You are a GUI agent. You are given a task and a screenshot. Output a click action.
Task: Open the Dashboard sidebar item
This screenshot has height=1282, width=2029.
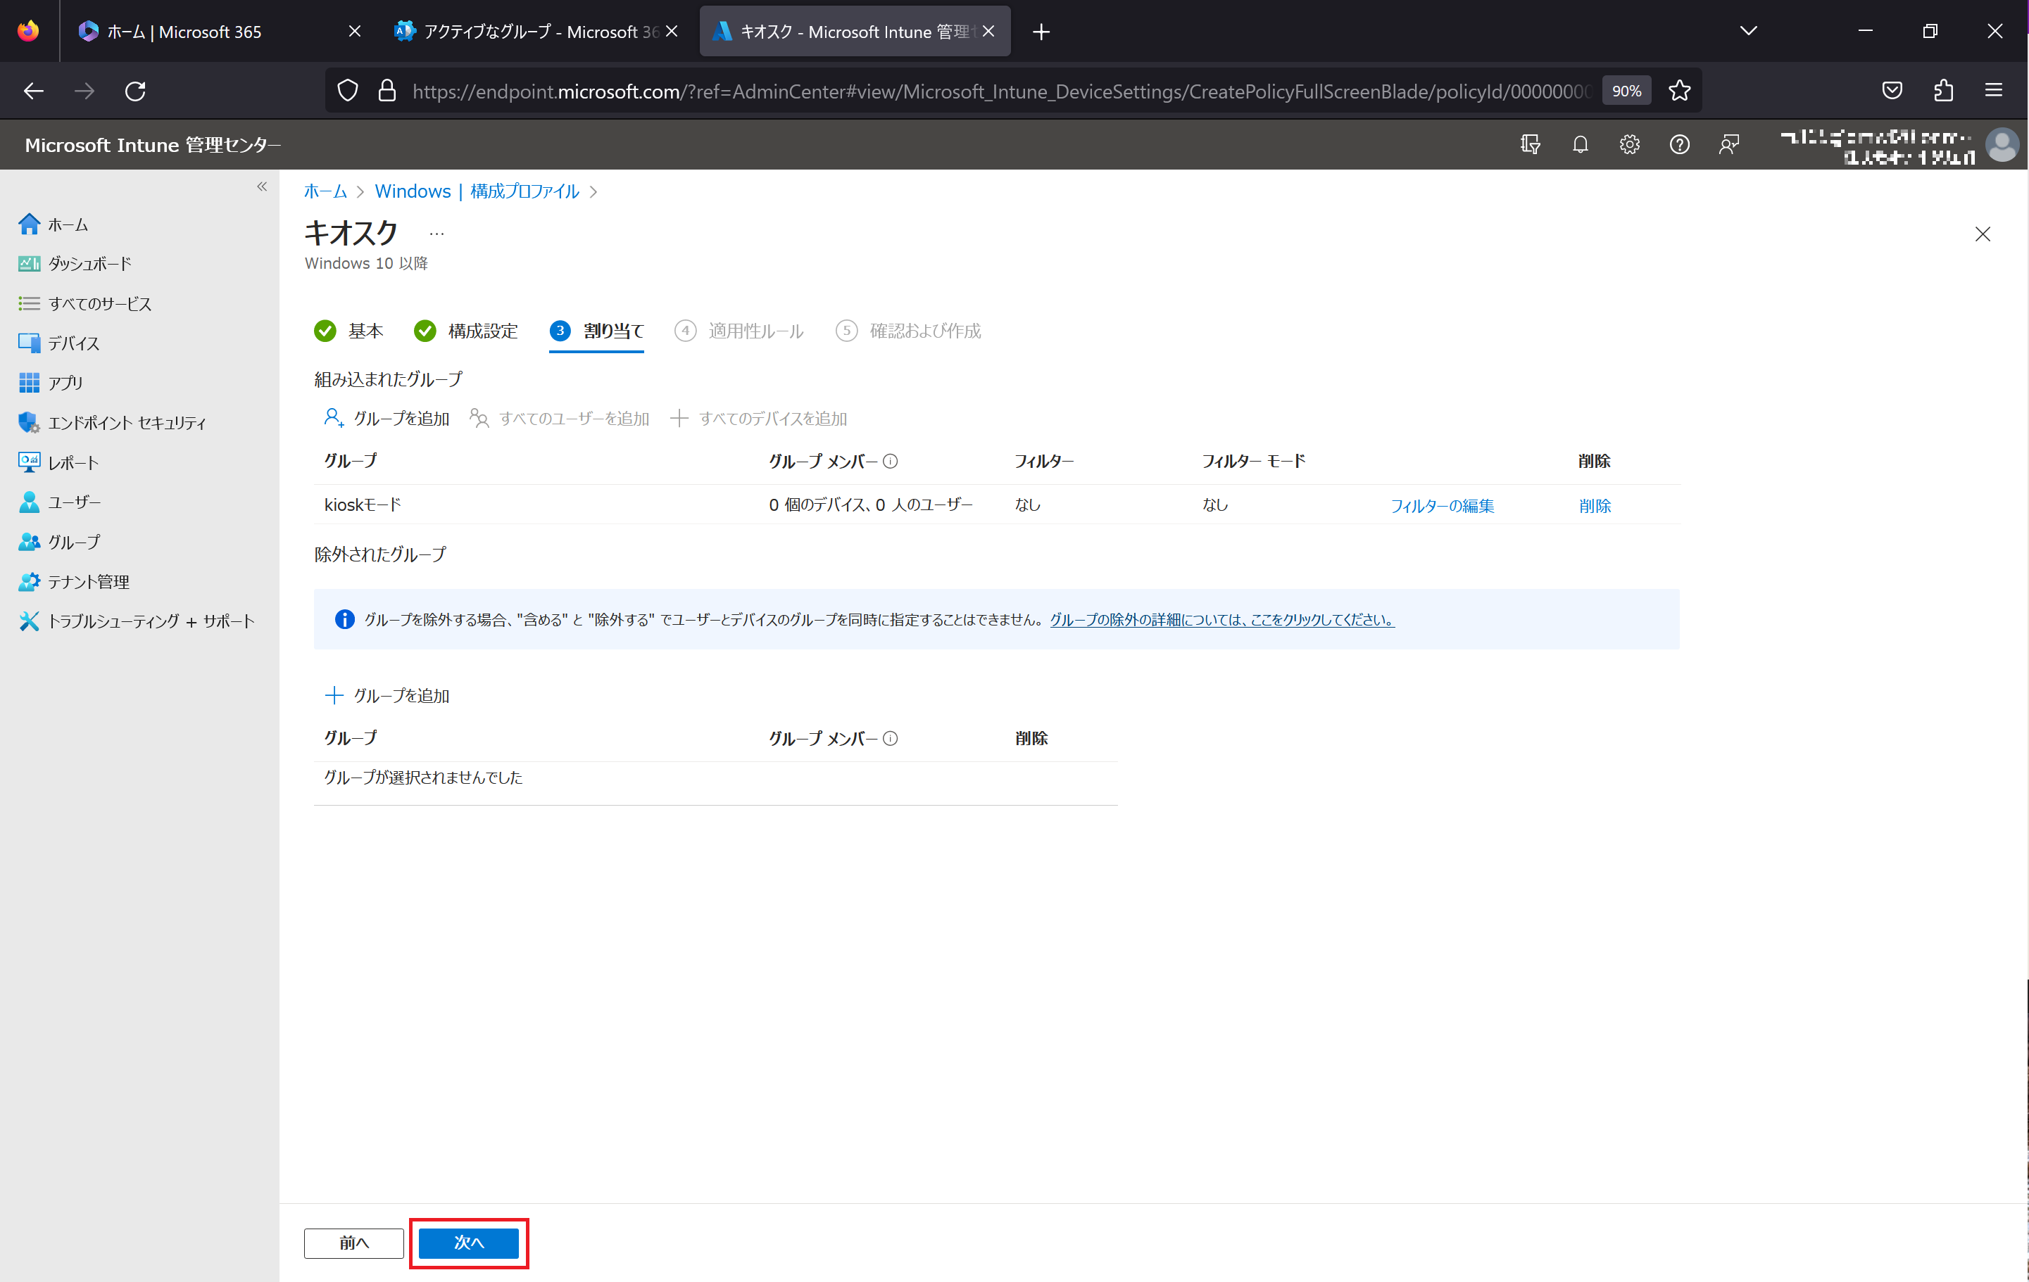[74, 264]
